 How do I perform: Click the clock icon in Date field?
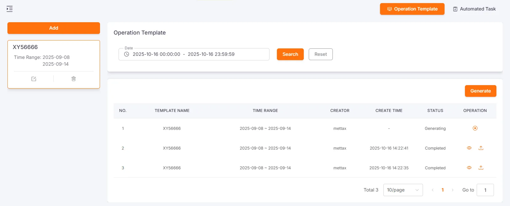[x=127, y=54]
